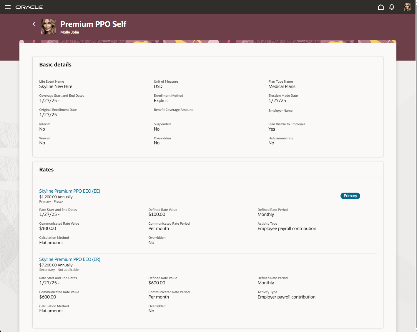The image size is (417, 332).
Task: Select the Employer payroll contribution activity type
Action: 287,297
